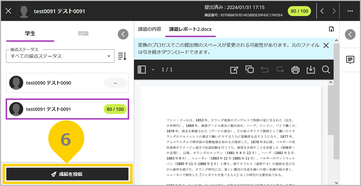Go to next submission arrow
This screenshot has height=186, width=361.
tap(334, 11)
